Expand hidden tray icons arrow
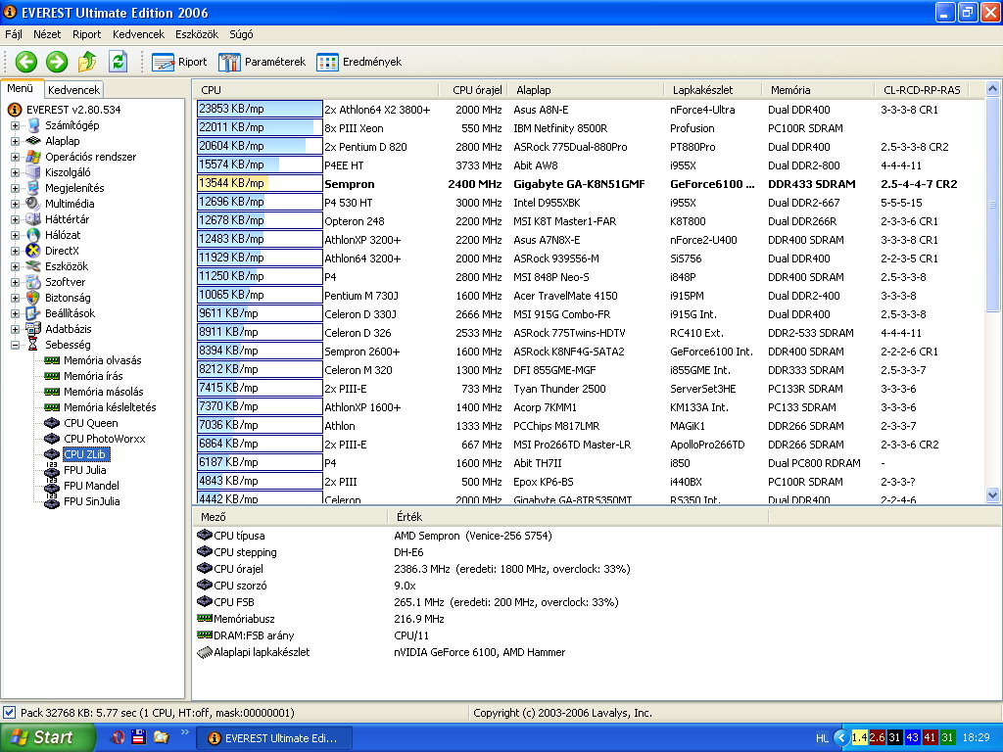Image resolution: width=1003 pixels, height=752 pixels. tap(841, 738)
